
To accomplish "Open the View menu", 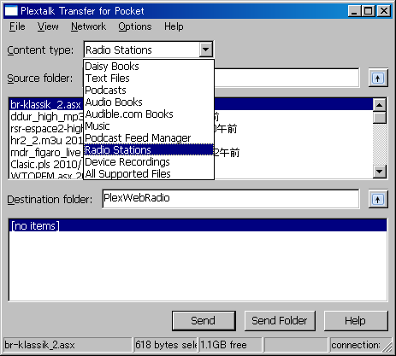I will (x=48, y=26).
